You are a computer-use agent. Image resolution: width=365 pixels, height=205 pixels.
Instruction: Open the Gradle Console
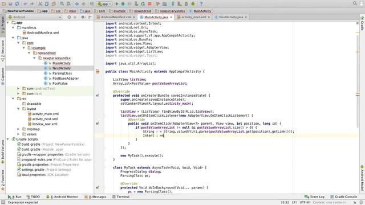343,197
